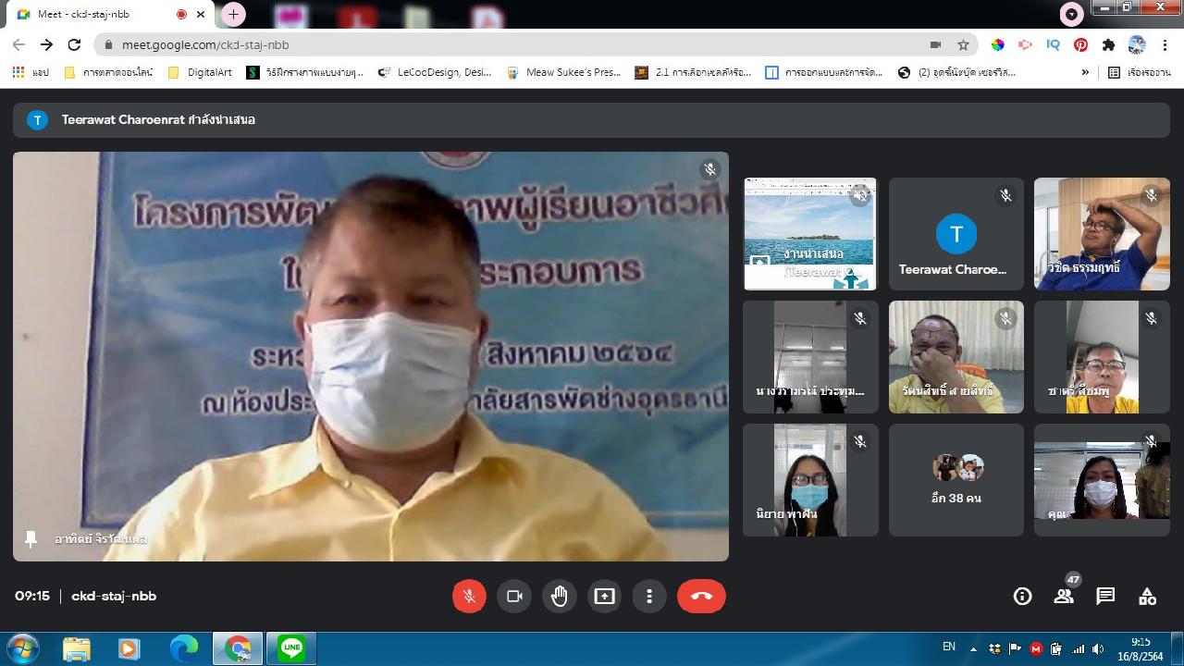Leave the call with the red hang-up button
Viewport: 1184px width, 666px height.
point(701,596)
